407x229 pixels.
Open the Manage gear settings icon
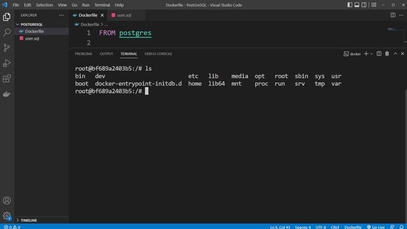coord(7,216)
